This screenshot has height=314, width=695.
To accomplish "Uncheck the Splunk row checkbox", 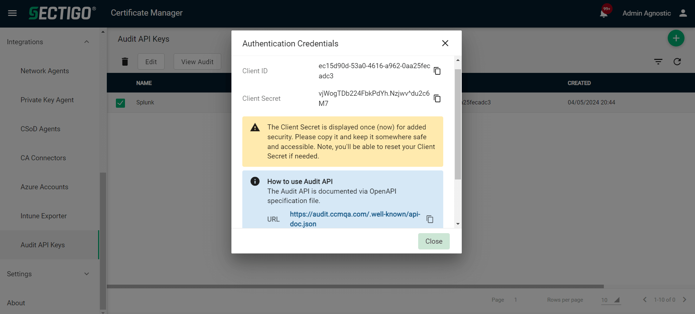I will (x=120, y=103).
